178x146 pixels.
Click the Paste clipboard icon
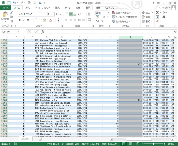[x=5, y=15]
